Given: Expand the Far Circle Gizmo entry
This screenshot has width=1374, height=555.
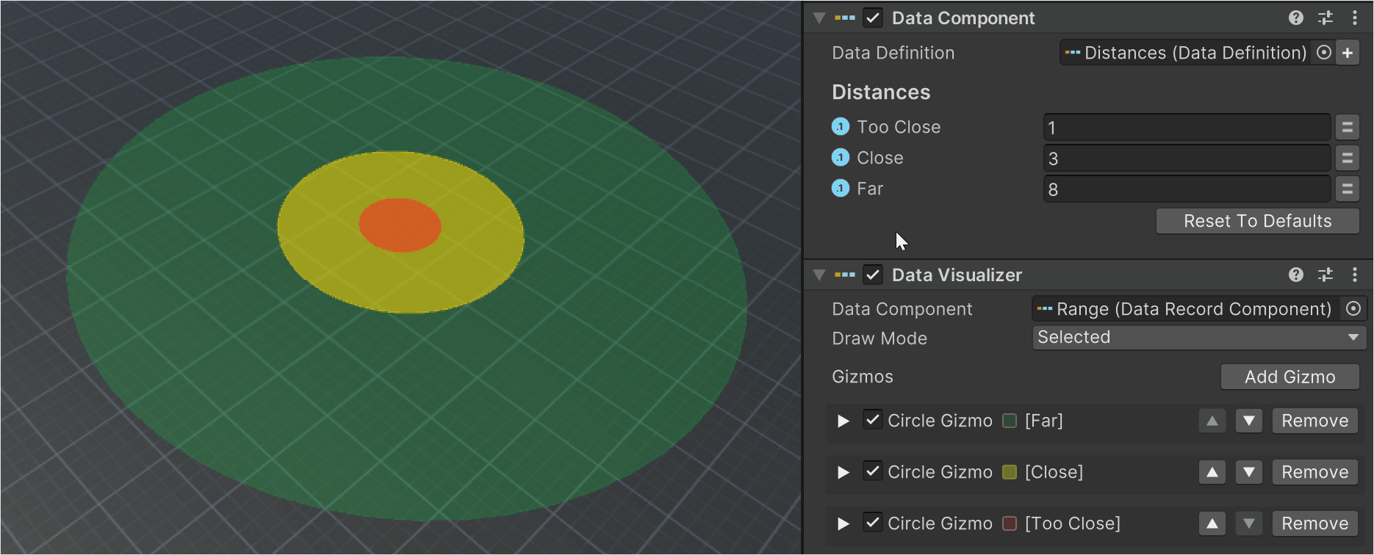Looking at the screenshot, I should [844, 421].
